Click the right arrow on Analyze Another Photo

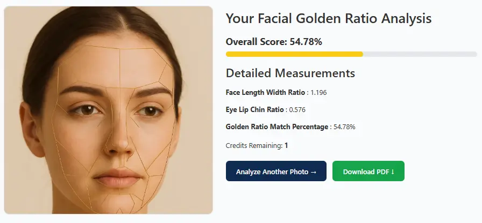click(x=314, y=172)
